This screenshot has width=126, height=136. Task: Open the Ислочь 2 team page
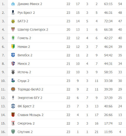click(24, 72)
